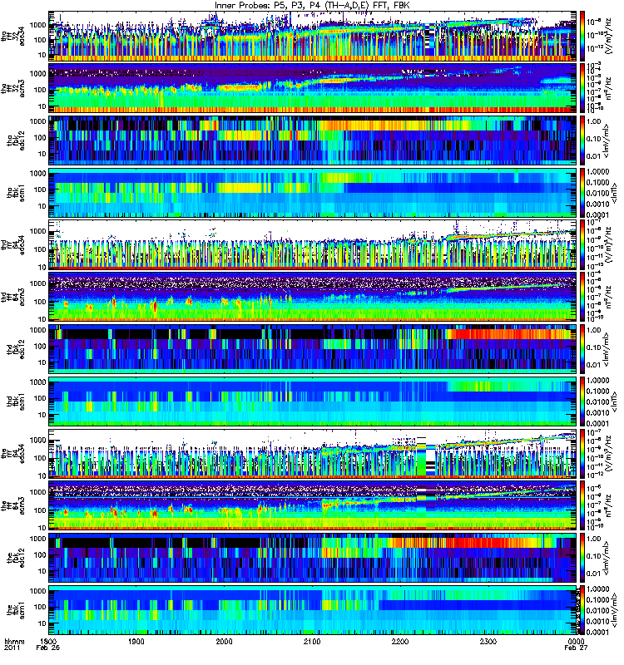Select the tha fff 32 scm3 spectrogram panel
This screenshot has width=624, height=665.
tap(312, 88)
